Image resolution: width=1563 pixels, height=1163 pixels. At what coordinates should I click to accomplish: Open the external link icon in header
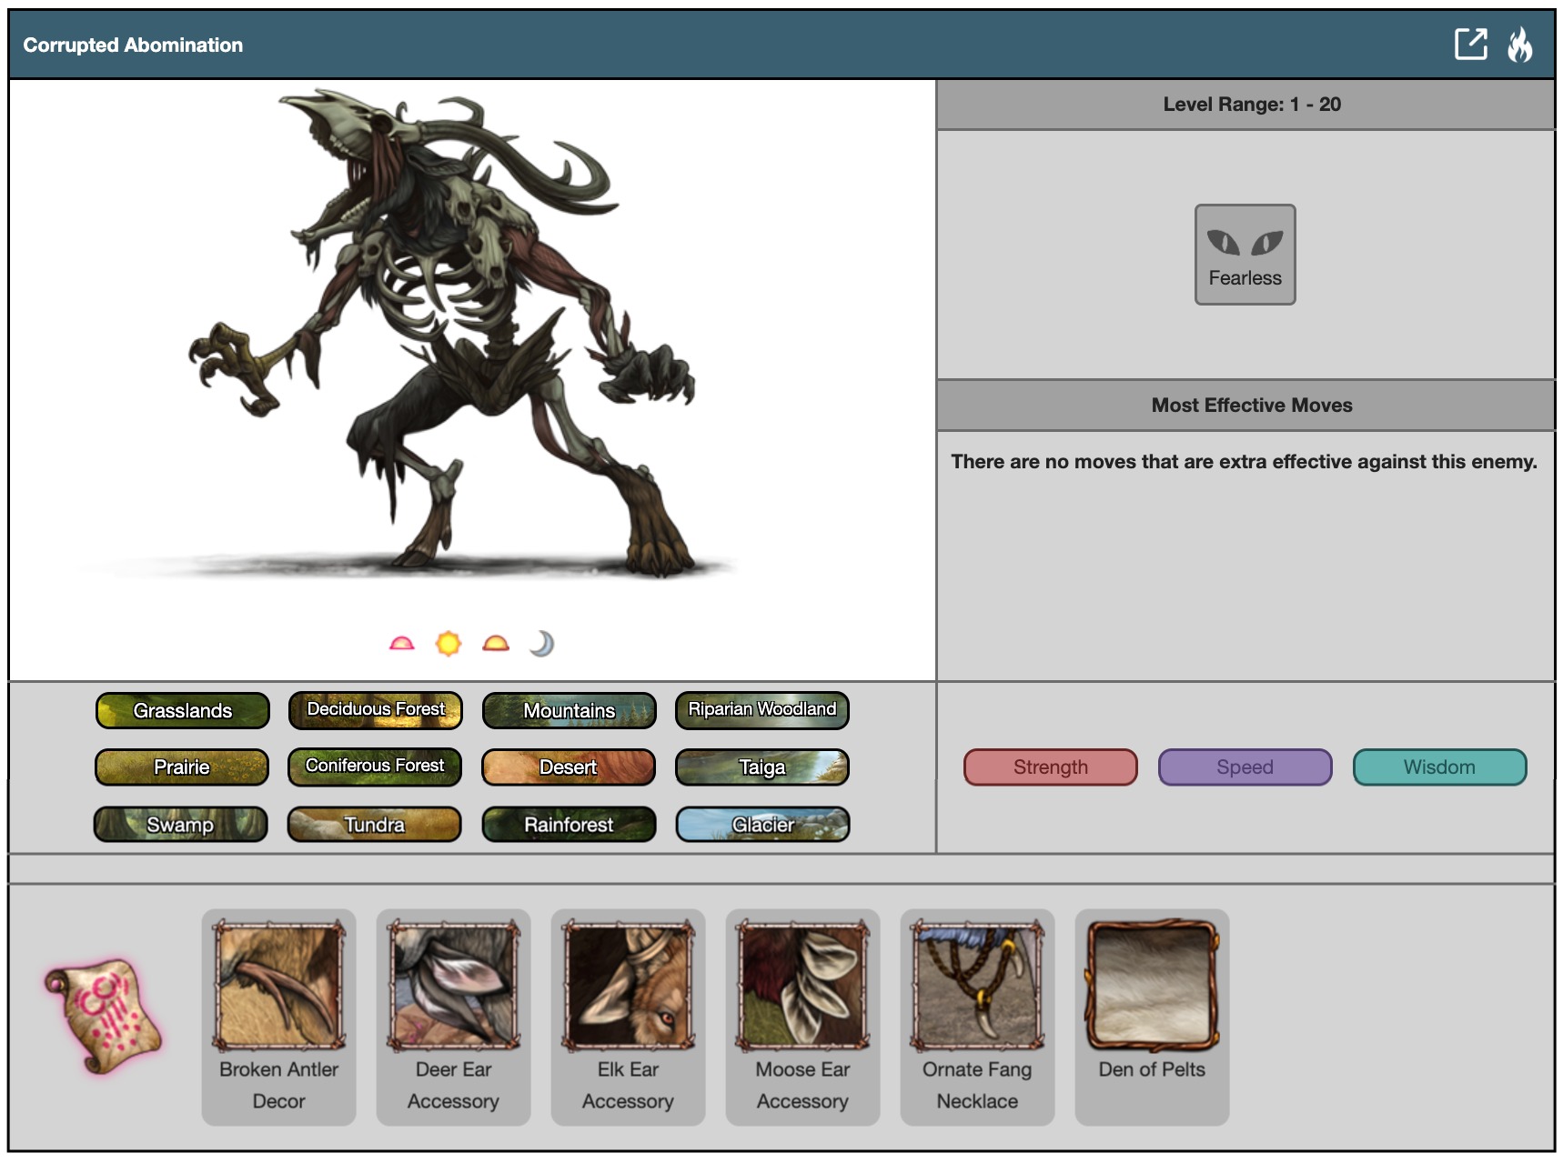1470,44
